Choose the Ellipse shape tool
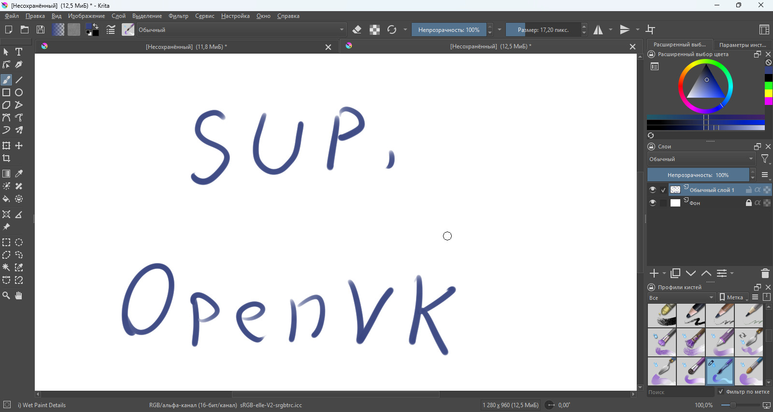The image size is (773, 412). (19, 92)
